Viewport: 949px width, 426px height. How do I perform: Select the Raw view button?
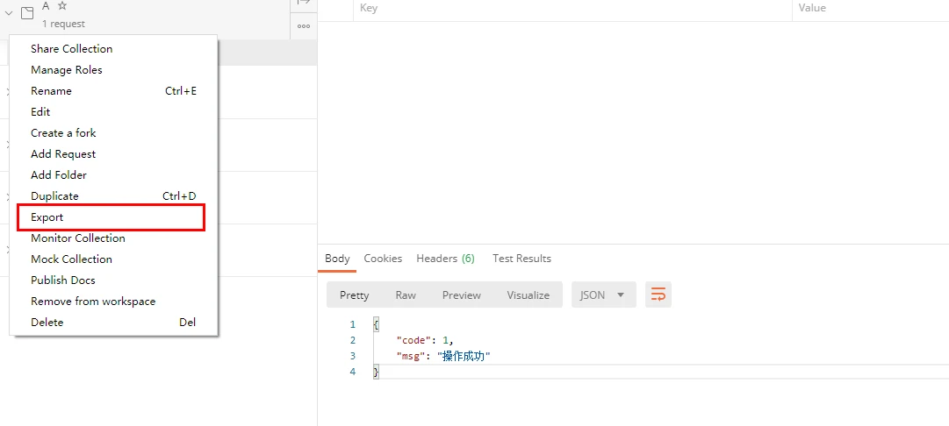(x=406, y=295)
